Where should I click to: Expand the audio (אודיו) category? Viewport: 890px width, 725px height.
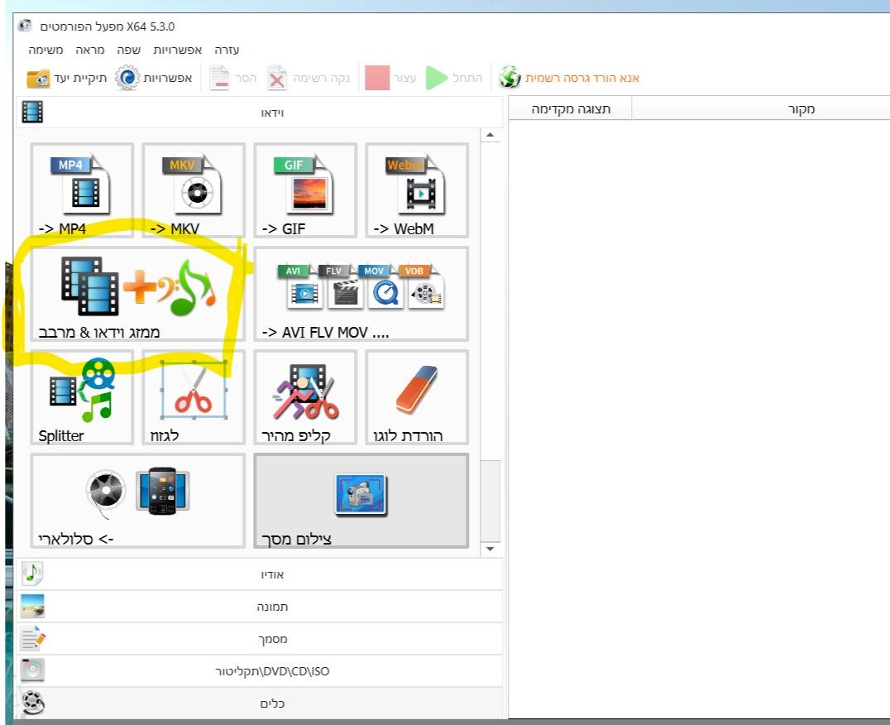(259, 574)
